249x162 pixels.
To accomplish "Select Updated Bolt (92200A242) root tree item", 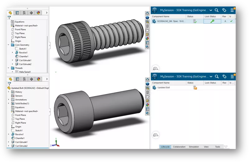I will [x=28, y=88].
